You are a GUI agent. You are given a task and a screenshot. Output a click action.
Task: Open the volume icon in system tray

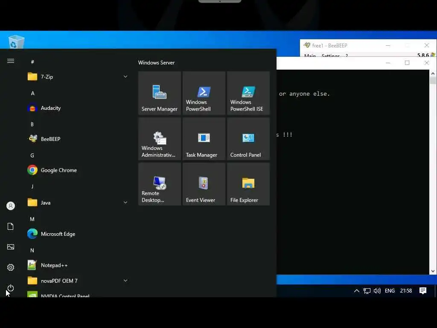(x=377, y=290)
